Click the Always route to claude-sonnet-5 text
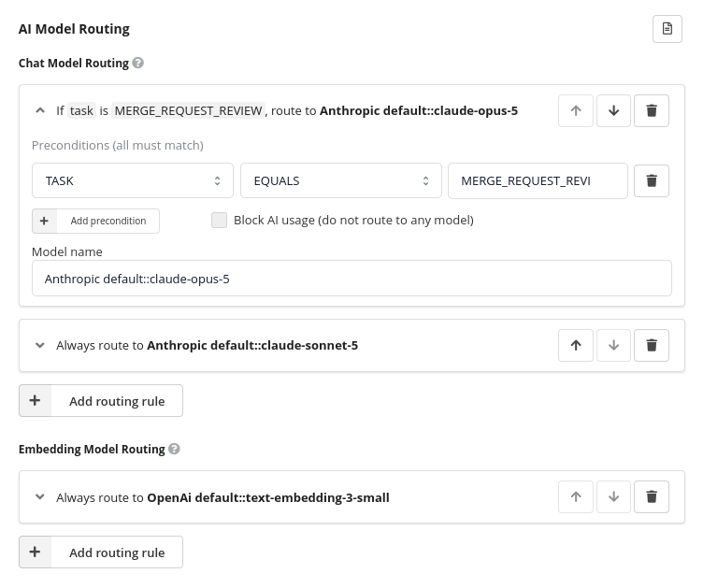Image resolution: width=703 pixels, height=588 pixels. coord(208,345)
